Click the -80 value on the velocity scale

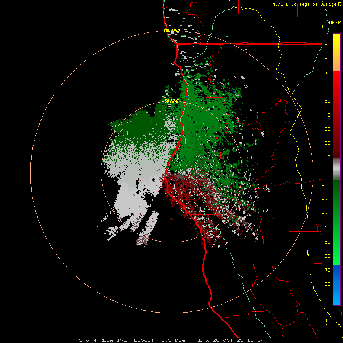click(x=326, y=284)
